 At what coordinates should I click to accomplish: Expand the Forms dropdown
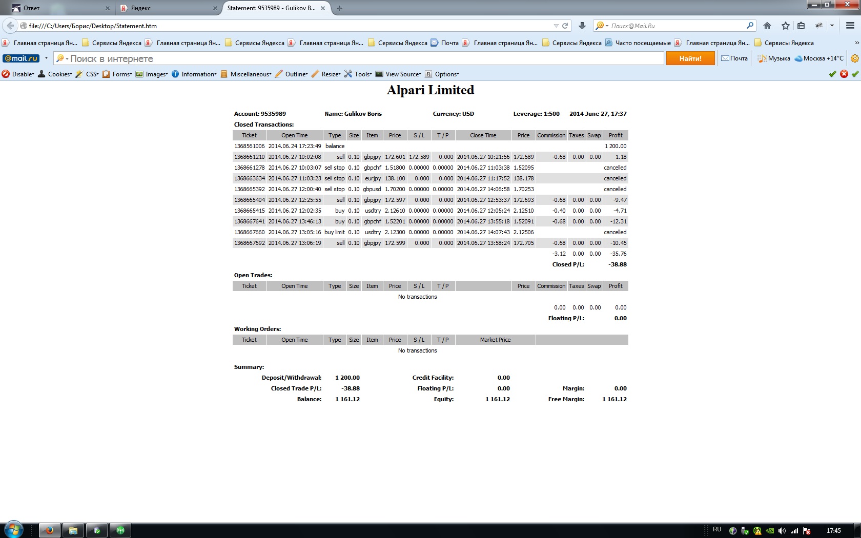[117, 74]
